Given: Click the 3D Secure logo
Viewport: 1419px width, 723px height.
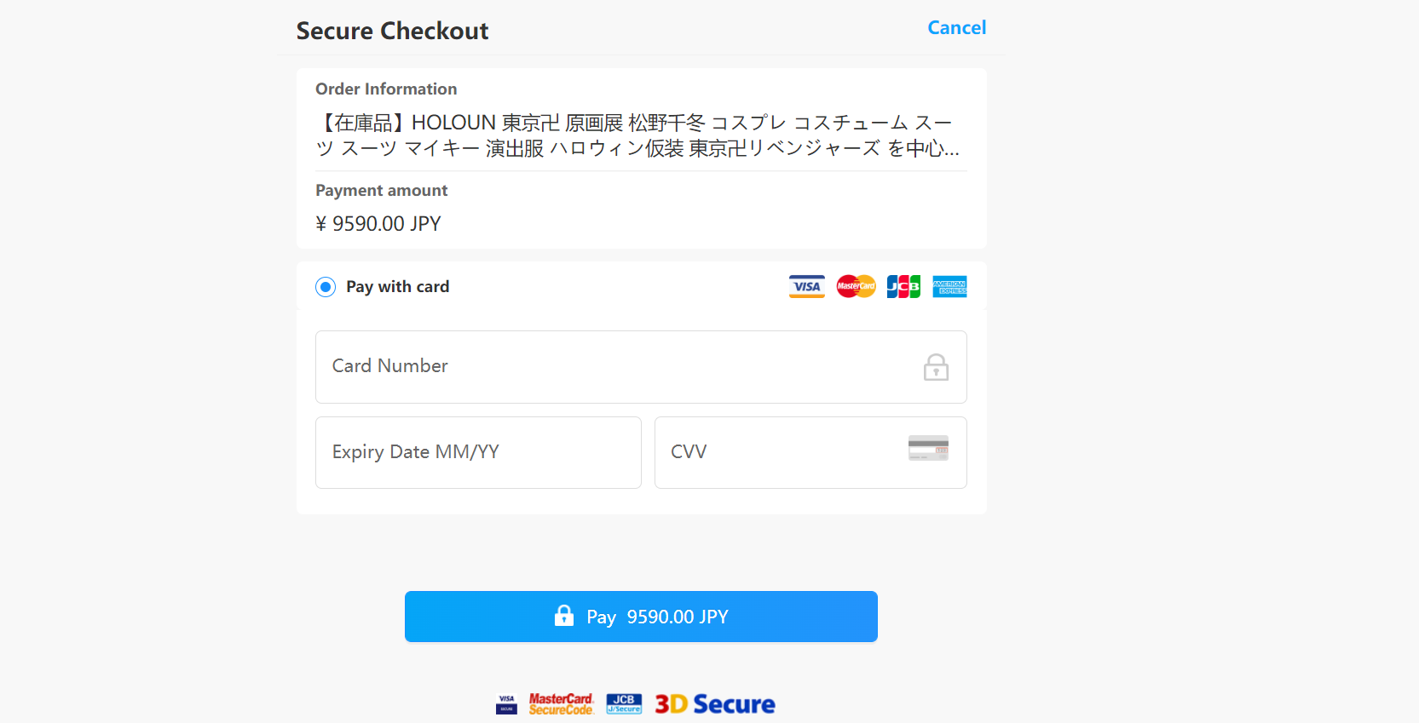Looking at the screenshot, I should click(x=715, y=704).
